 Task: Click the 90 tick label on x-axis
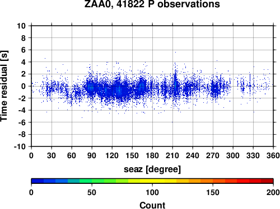point(92,155)
